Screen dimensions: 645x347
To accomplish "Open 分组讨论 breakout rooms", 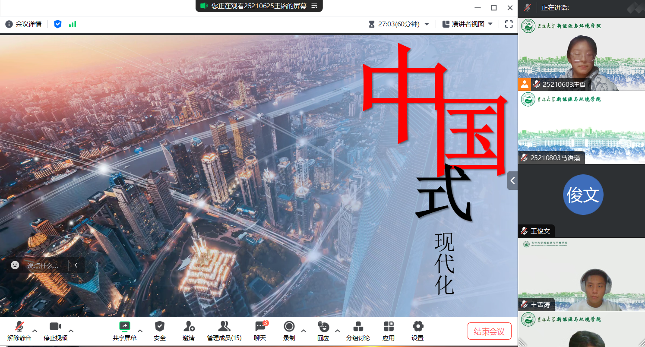I will click(358, 327).
